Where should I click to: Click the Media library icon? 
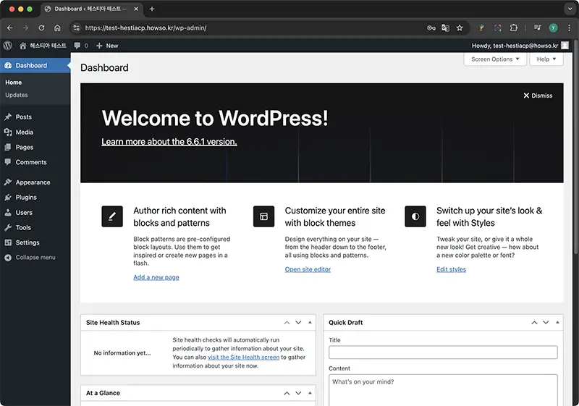coord(8,132)
